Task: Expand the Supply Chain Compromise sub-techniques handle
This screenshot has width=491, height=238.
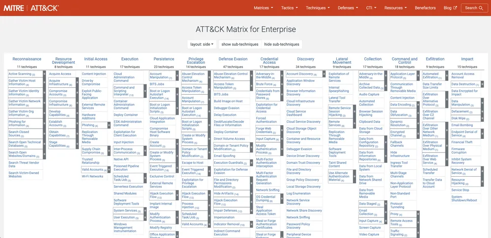Action: [x=109, y=151]
